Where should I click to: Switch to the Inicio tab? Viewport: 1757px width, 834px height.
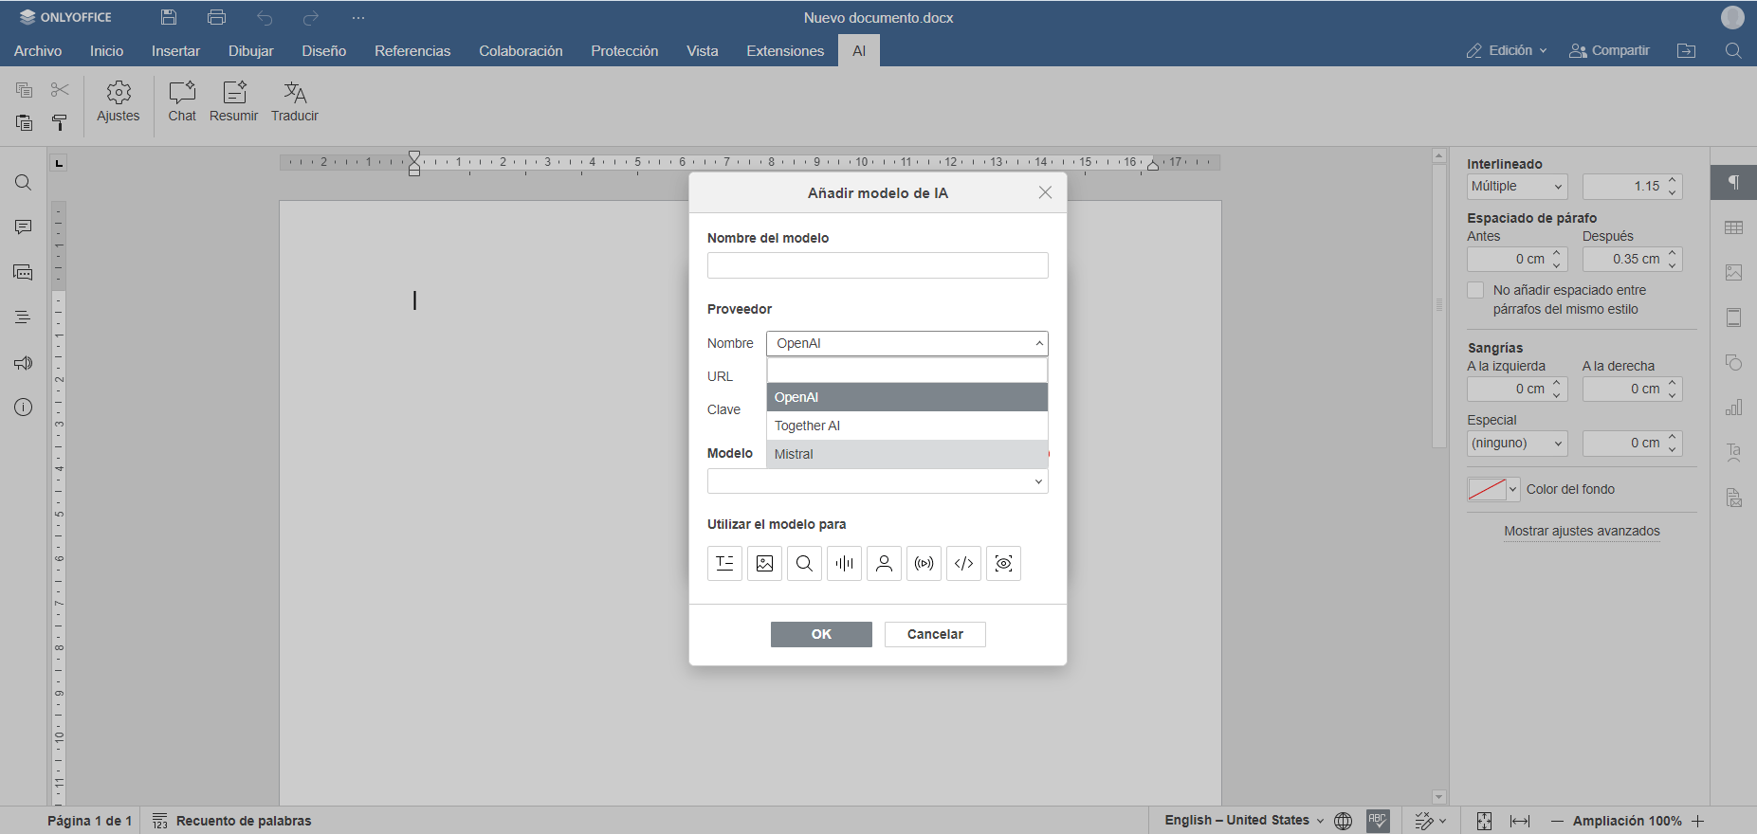(107, 50)
